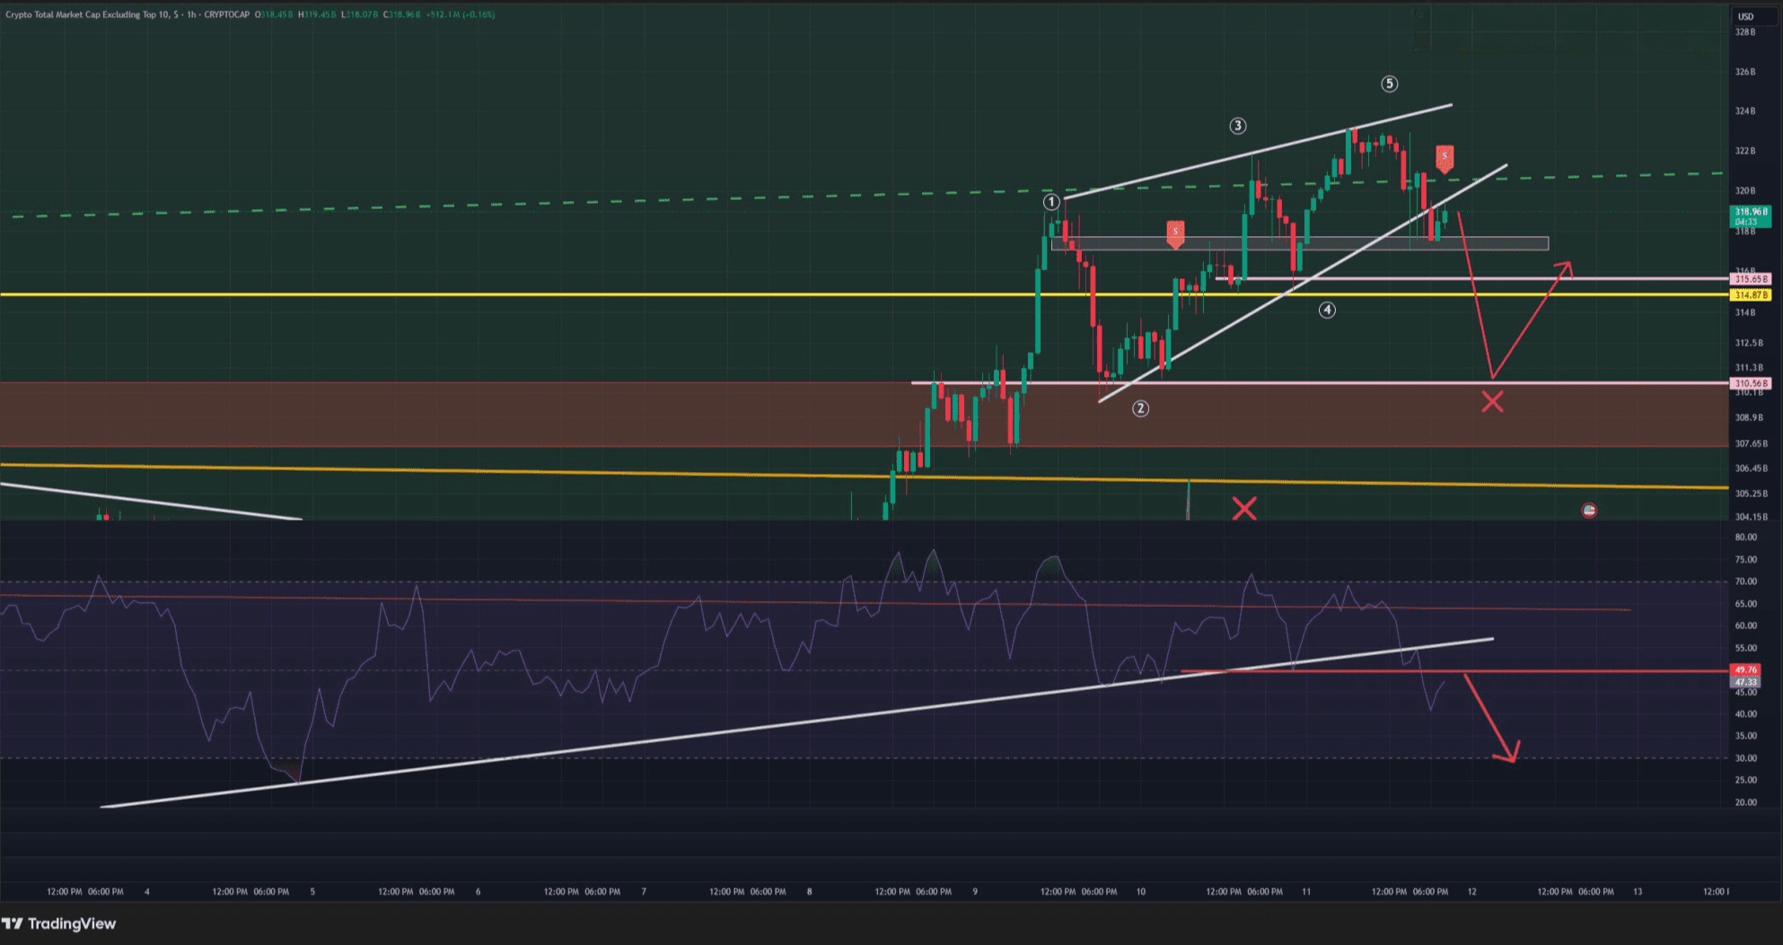Select the red short signal marker above grey zone
The height and width of the screenshot is (945, 1783).
[x=1175, y=233]
